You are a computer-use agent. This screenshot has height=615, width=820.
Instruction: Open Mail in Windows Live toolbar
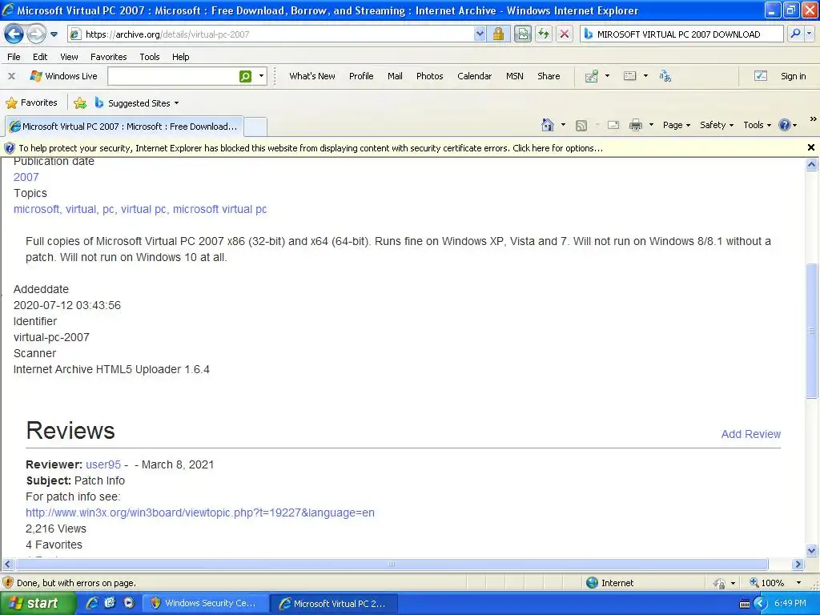tap(395, 76)
